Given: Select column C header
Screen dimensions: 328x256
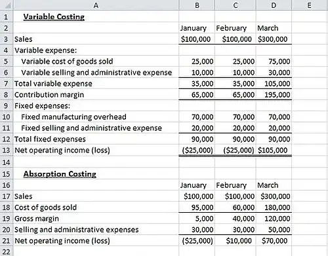Looking at the screenshot, I should coord(236,5).
